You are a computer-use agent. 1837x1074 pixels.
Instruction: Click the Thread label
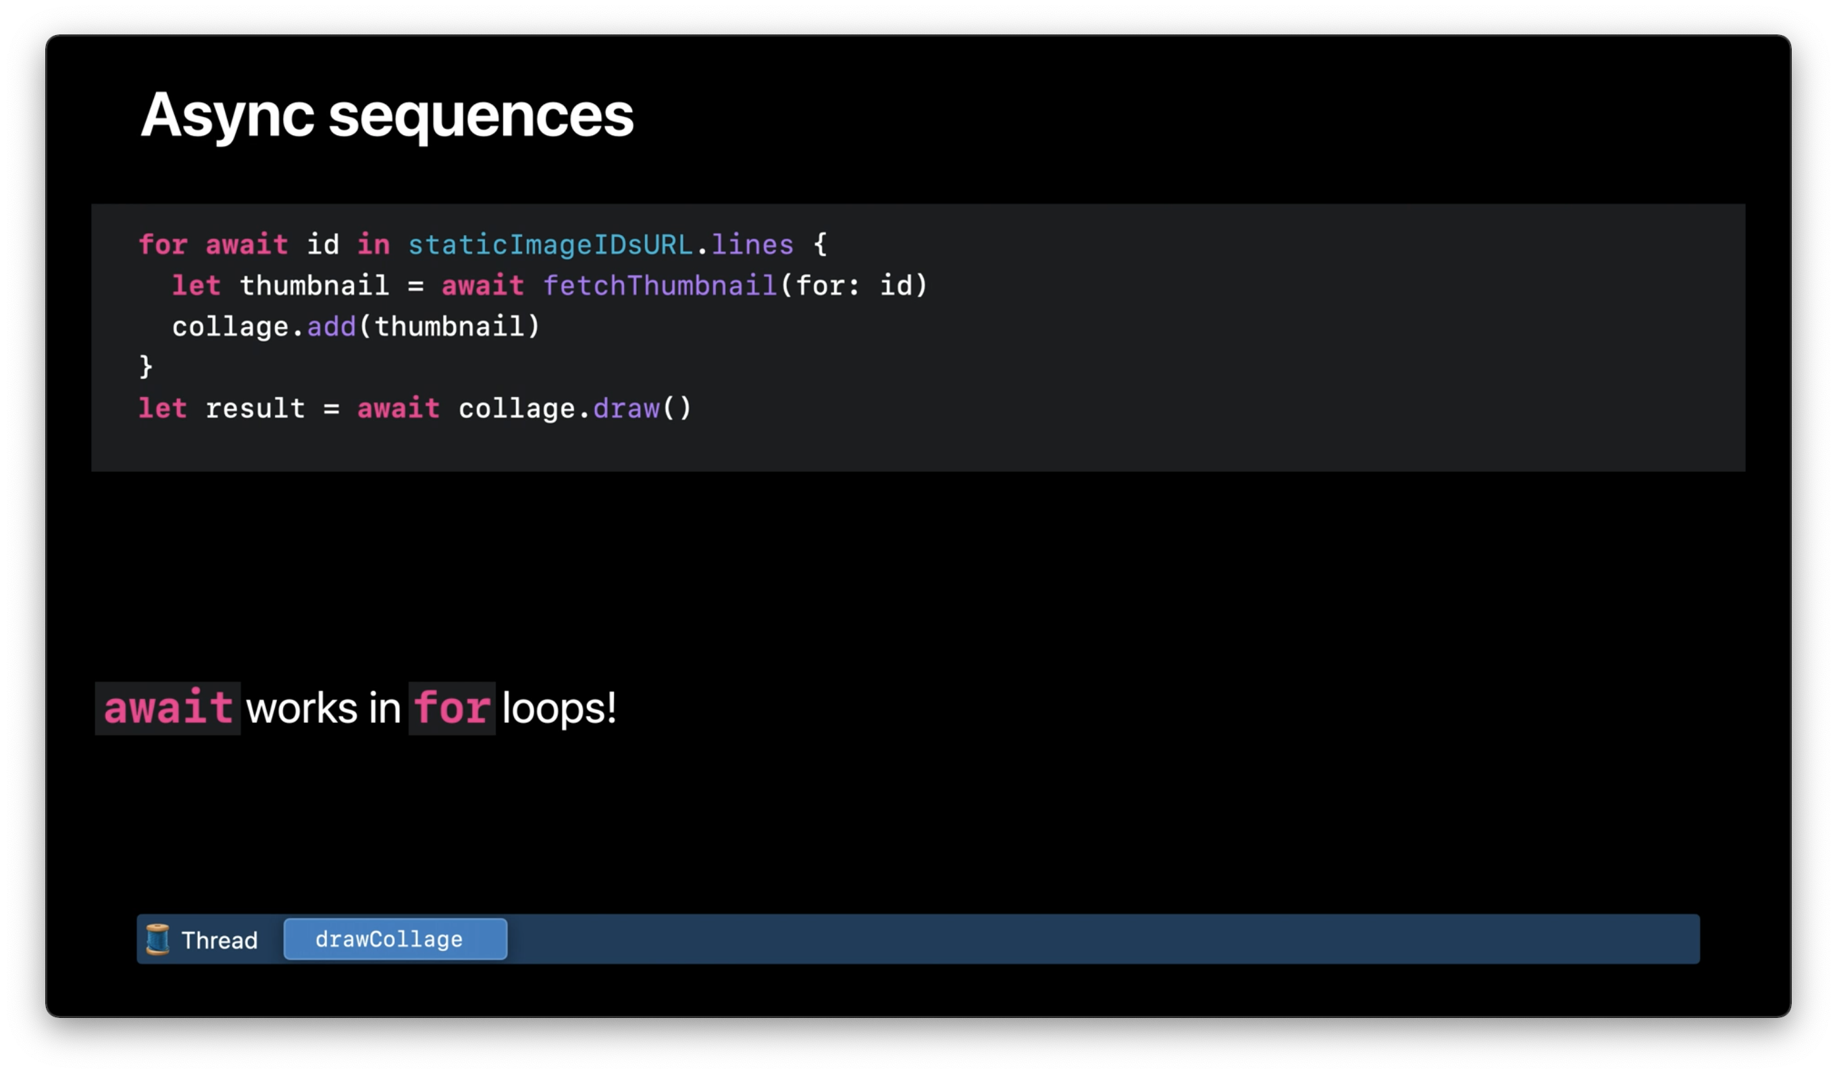219,940
